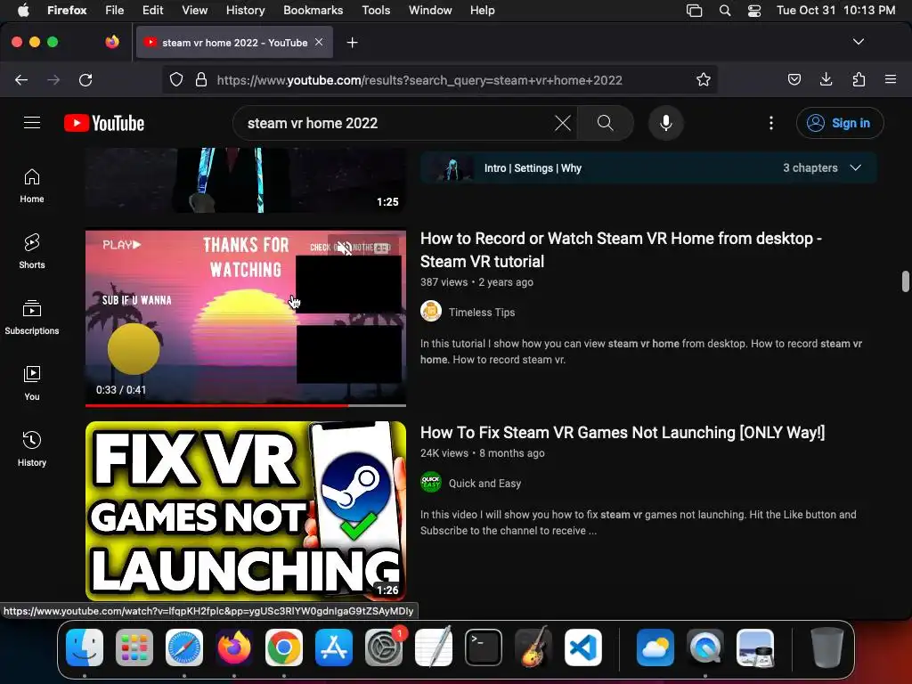
Task: Visit the Timeless Tips channel name
Action: [482, 313]
